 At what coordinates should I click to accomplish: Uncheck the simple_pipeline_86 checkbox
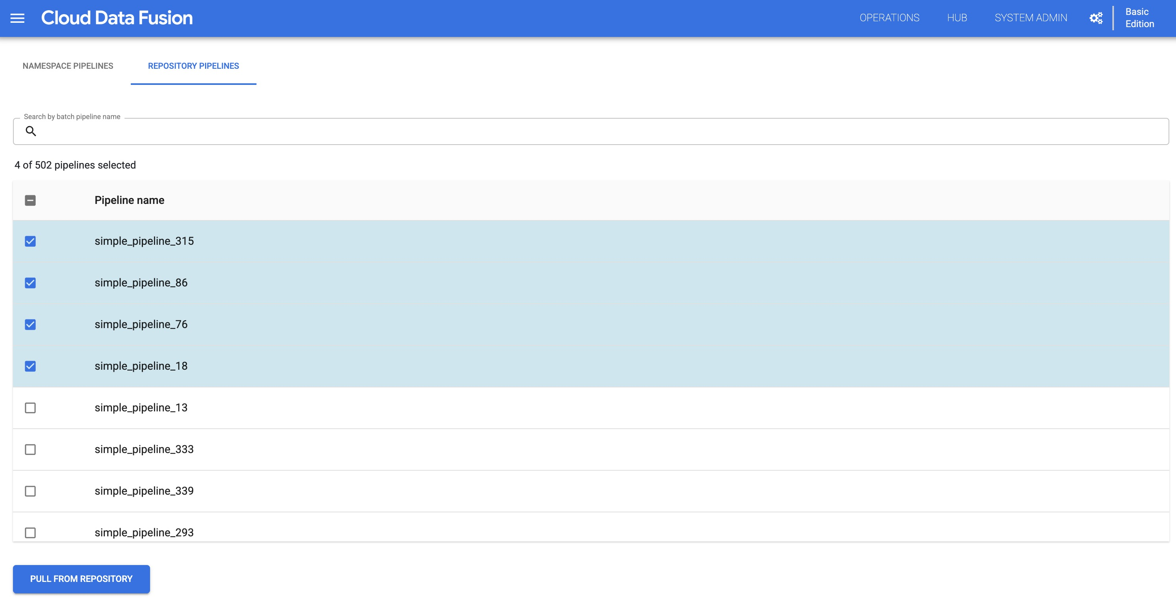[31, 283]
